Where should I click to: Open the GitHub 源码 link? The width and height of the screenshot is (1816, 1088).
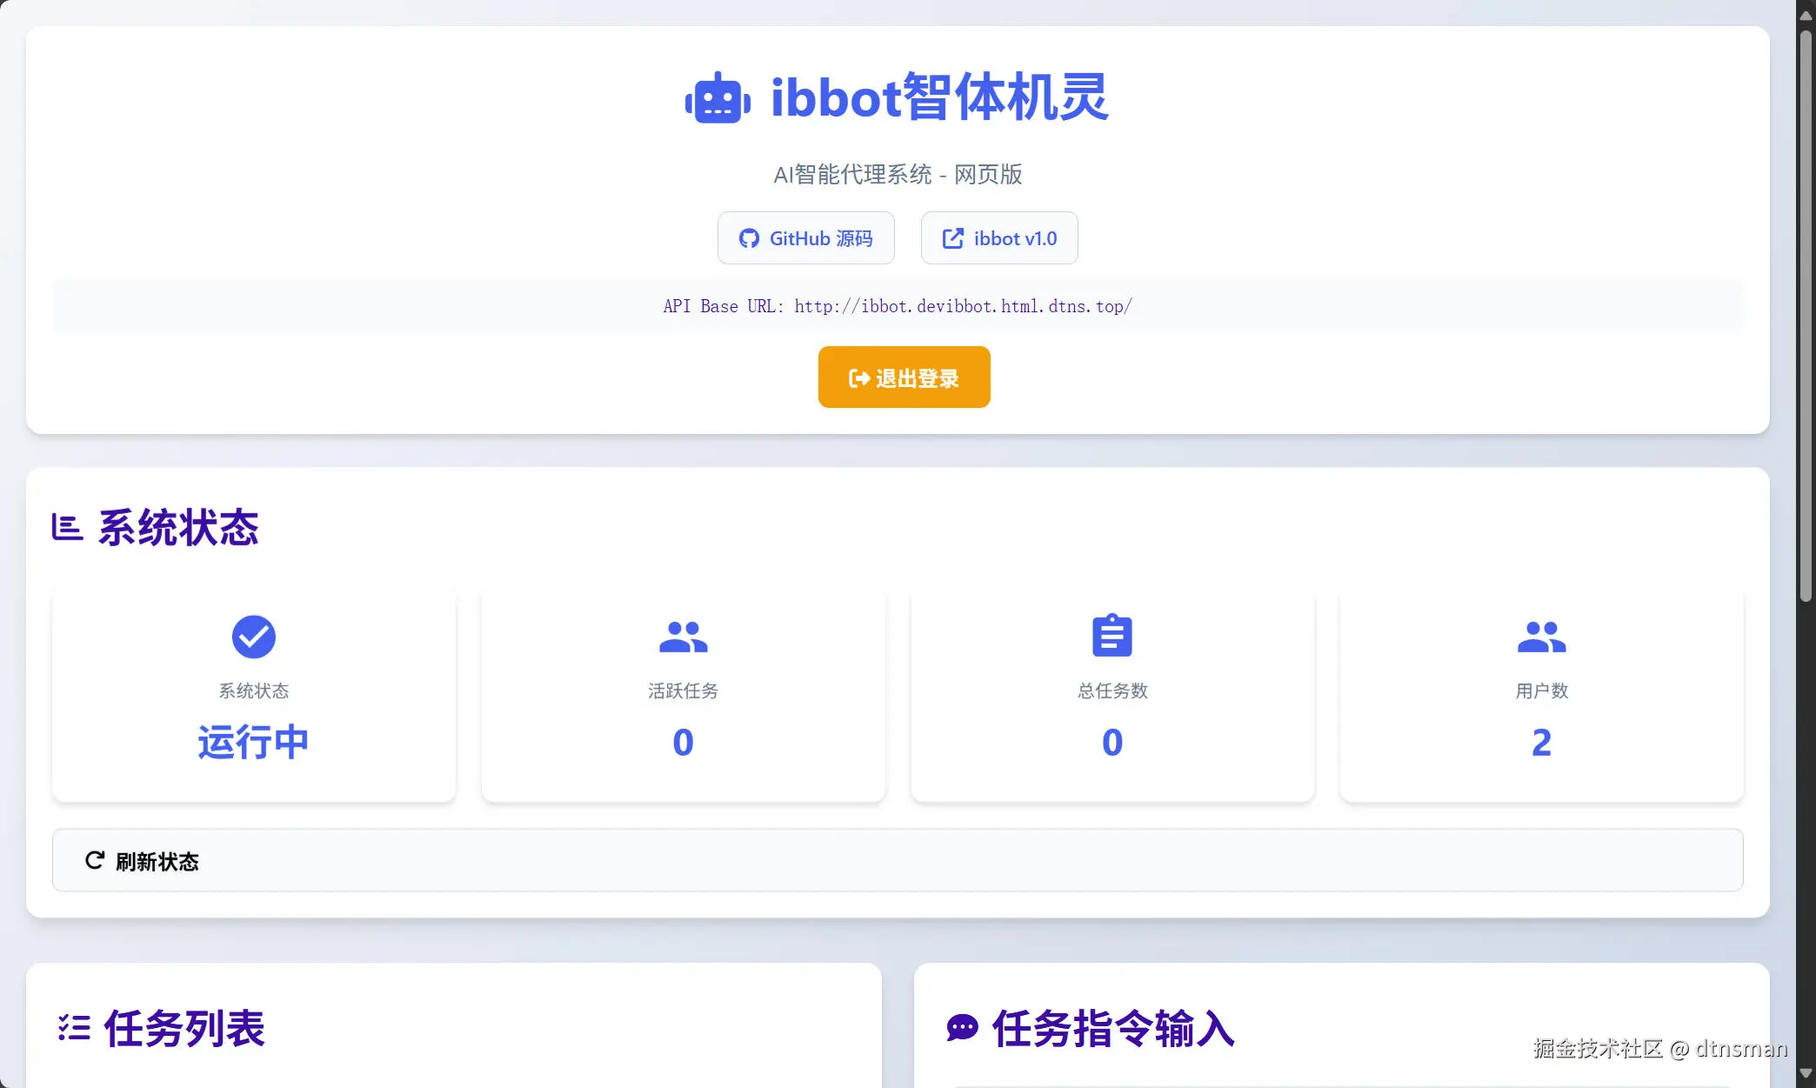805,238
